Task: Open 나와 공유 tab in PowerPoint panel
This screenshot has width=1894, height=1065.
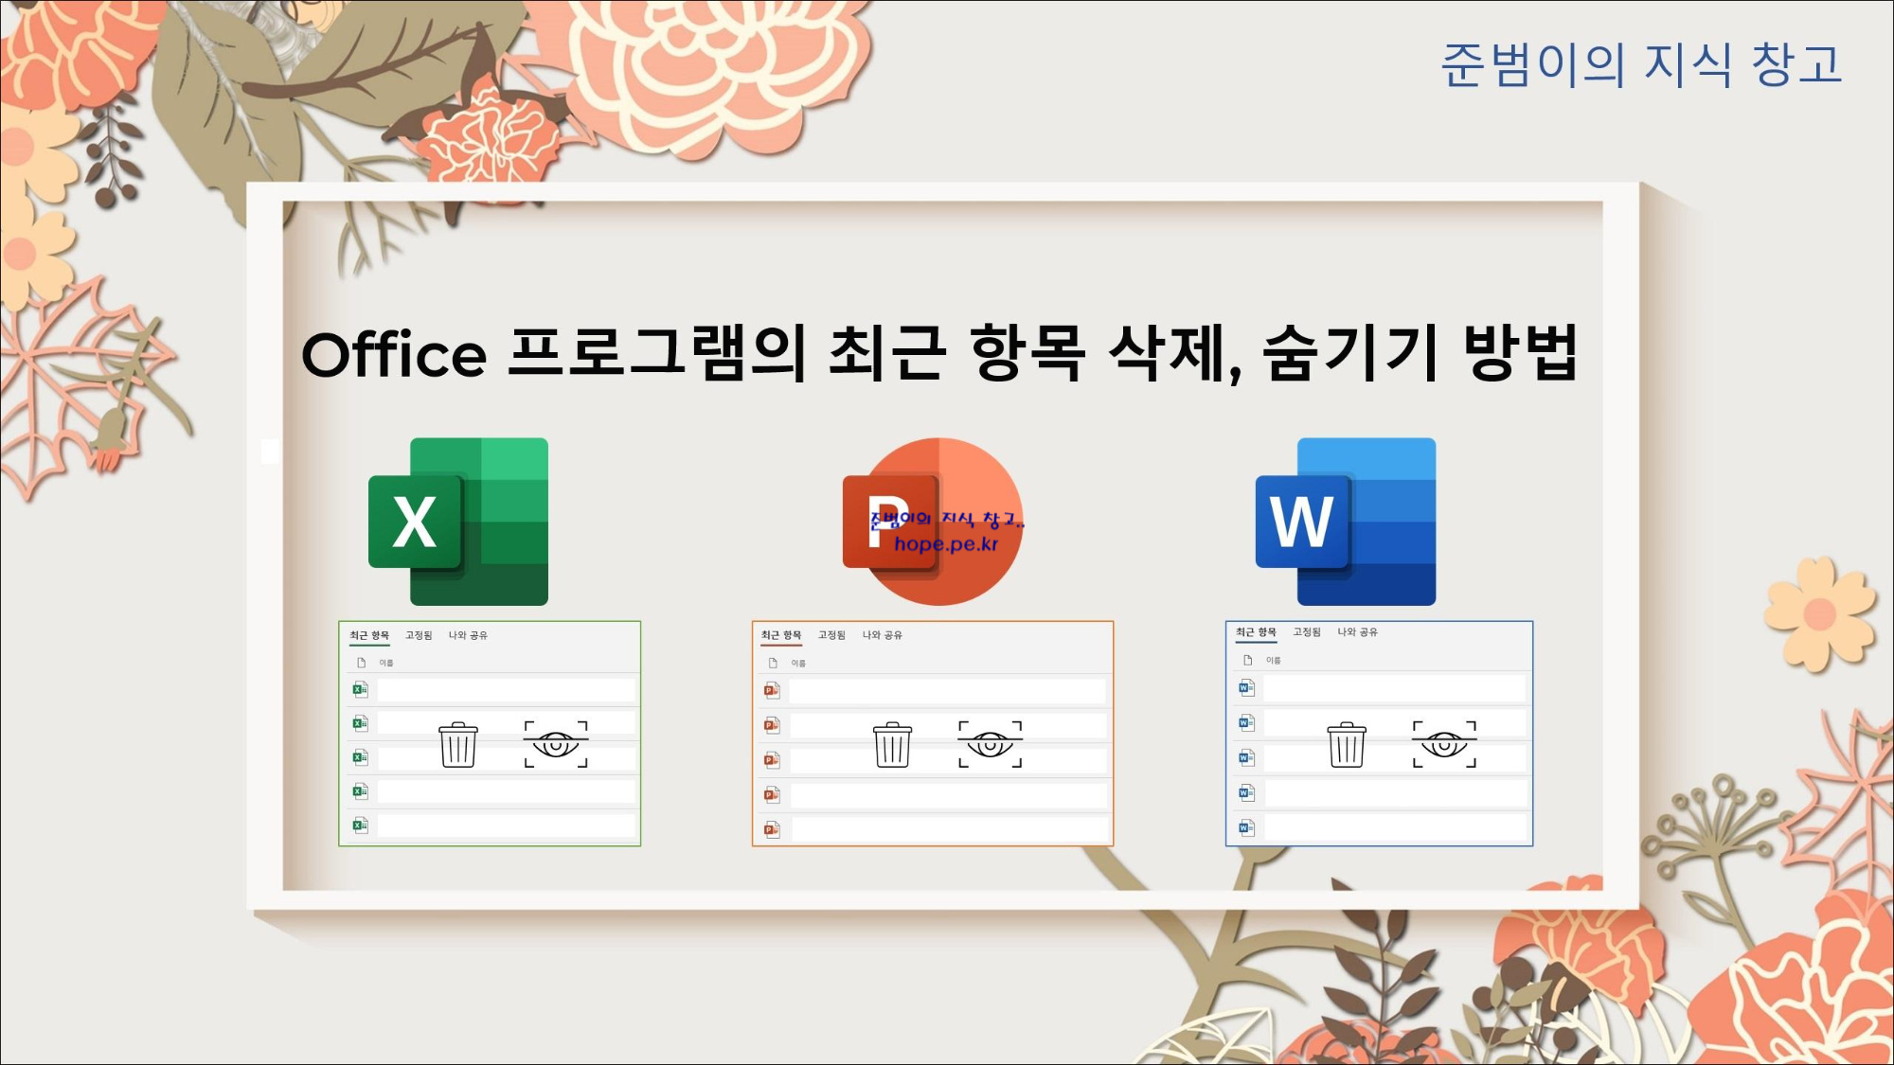Action: tap(882, 635)
